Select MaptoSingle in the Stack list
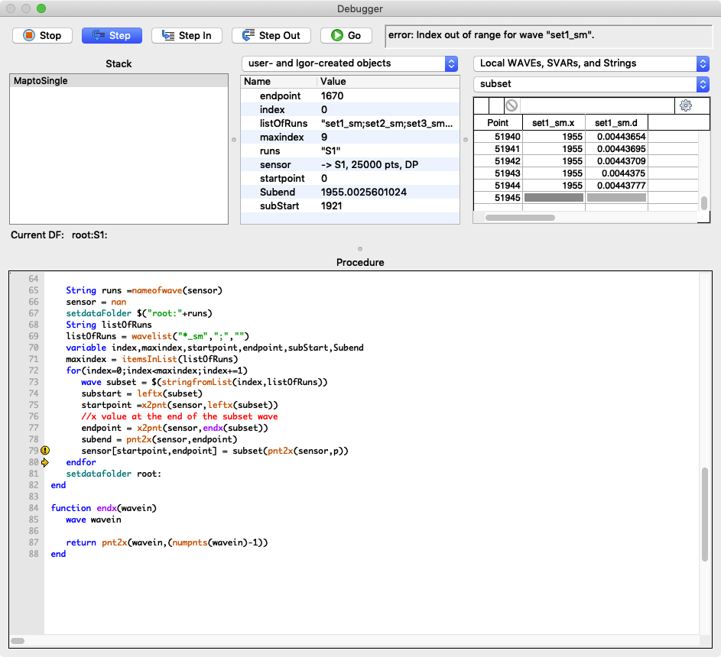The width and height of the screenshot is (721, 657). pyautogui.click(x=41, y=81)
